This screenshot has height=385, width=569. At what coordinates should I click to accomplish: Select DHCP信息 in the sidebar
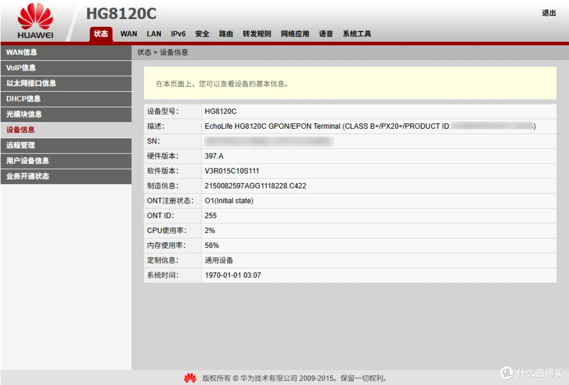pos(66,99)
